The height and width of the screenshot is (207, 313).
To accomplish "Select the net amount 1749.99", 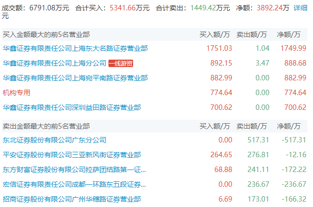I will (x=293, y=48).
